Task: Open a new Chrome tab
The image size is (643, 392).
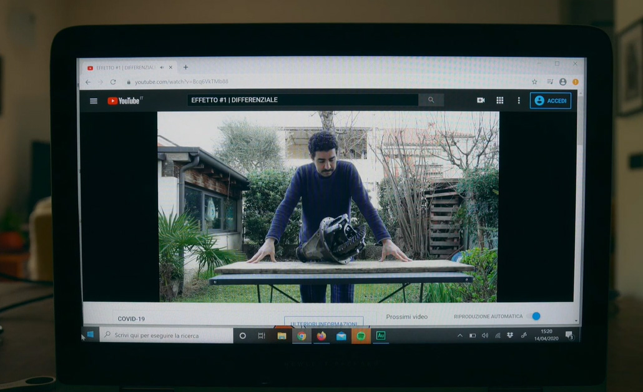Action: pos(185,67)
